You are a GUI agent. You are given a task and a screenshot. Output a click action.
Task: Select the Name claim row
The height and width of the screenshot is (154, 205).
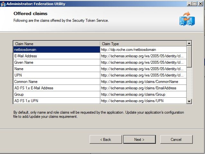pyautogui.click(x=56, y=69)
